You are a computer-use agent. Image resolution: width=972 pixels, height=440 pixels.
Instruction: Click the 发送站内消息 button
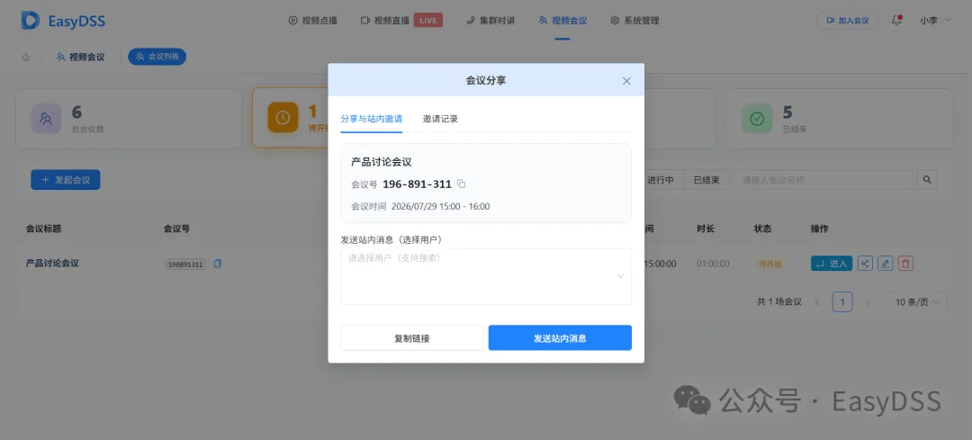560,338
